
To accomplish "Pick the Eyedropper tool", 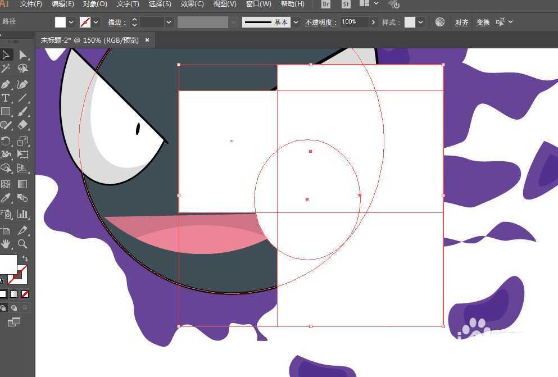I will click(6, 198).
